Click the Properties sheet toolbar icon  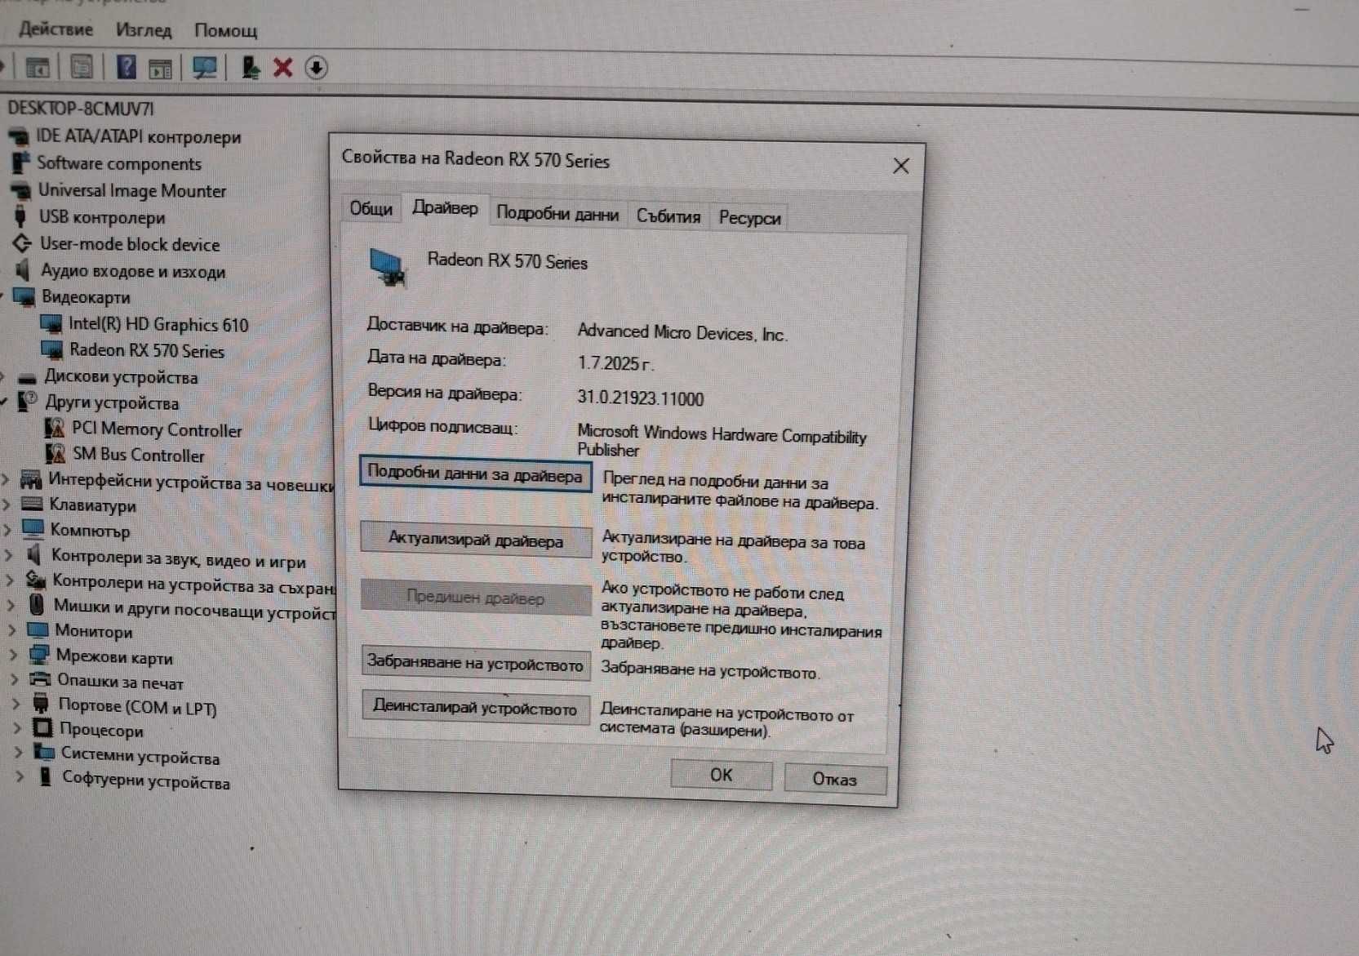[x=82, y=67]
